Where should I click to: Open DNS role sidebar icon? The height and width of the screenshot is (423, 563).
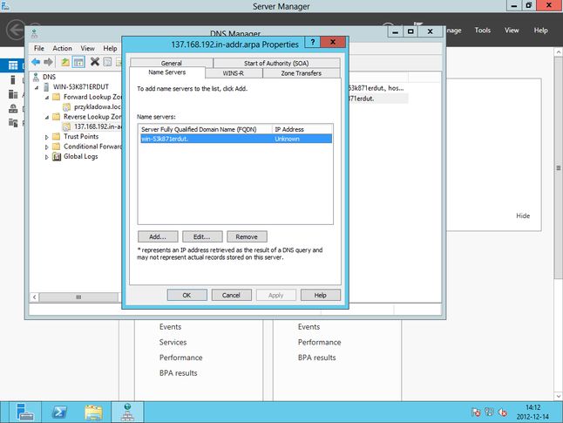[x=13, y=108]
